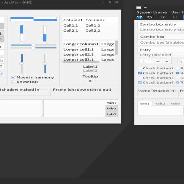Open the User theme menu
184x184 pixels.
(x=178, y=12)
